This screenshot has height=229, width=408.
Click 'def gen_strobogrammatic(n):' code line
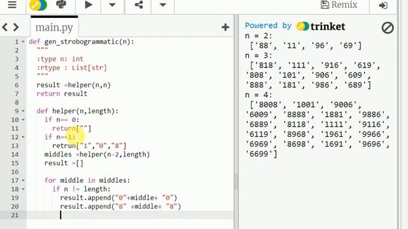82,42
